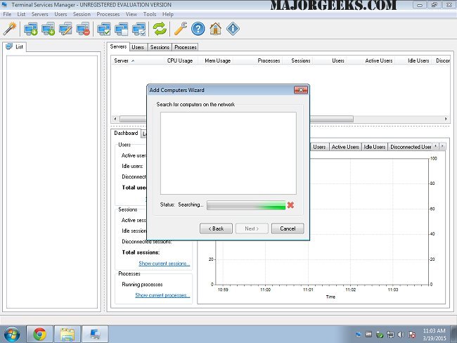Open the Windows Start button
The height and width of the screenshot is (343, 457).
click(x=12, y=334)
